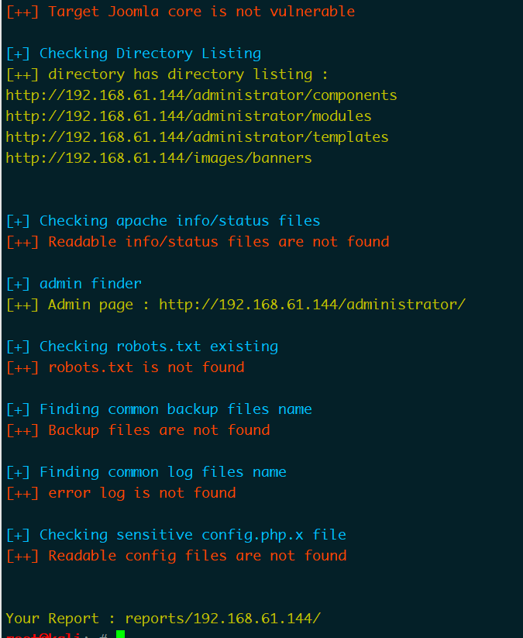
Task: Select 'Backup files are not found' message
Action: [x=159, y=430]
